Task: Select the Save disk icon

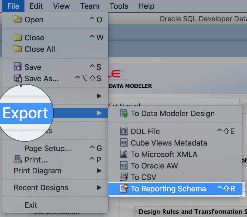Action: pyautogui.click(x=17, y=67)
